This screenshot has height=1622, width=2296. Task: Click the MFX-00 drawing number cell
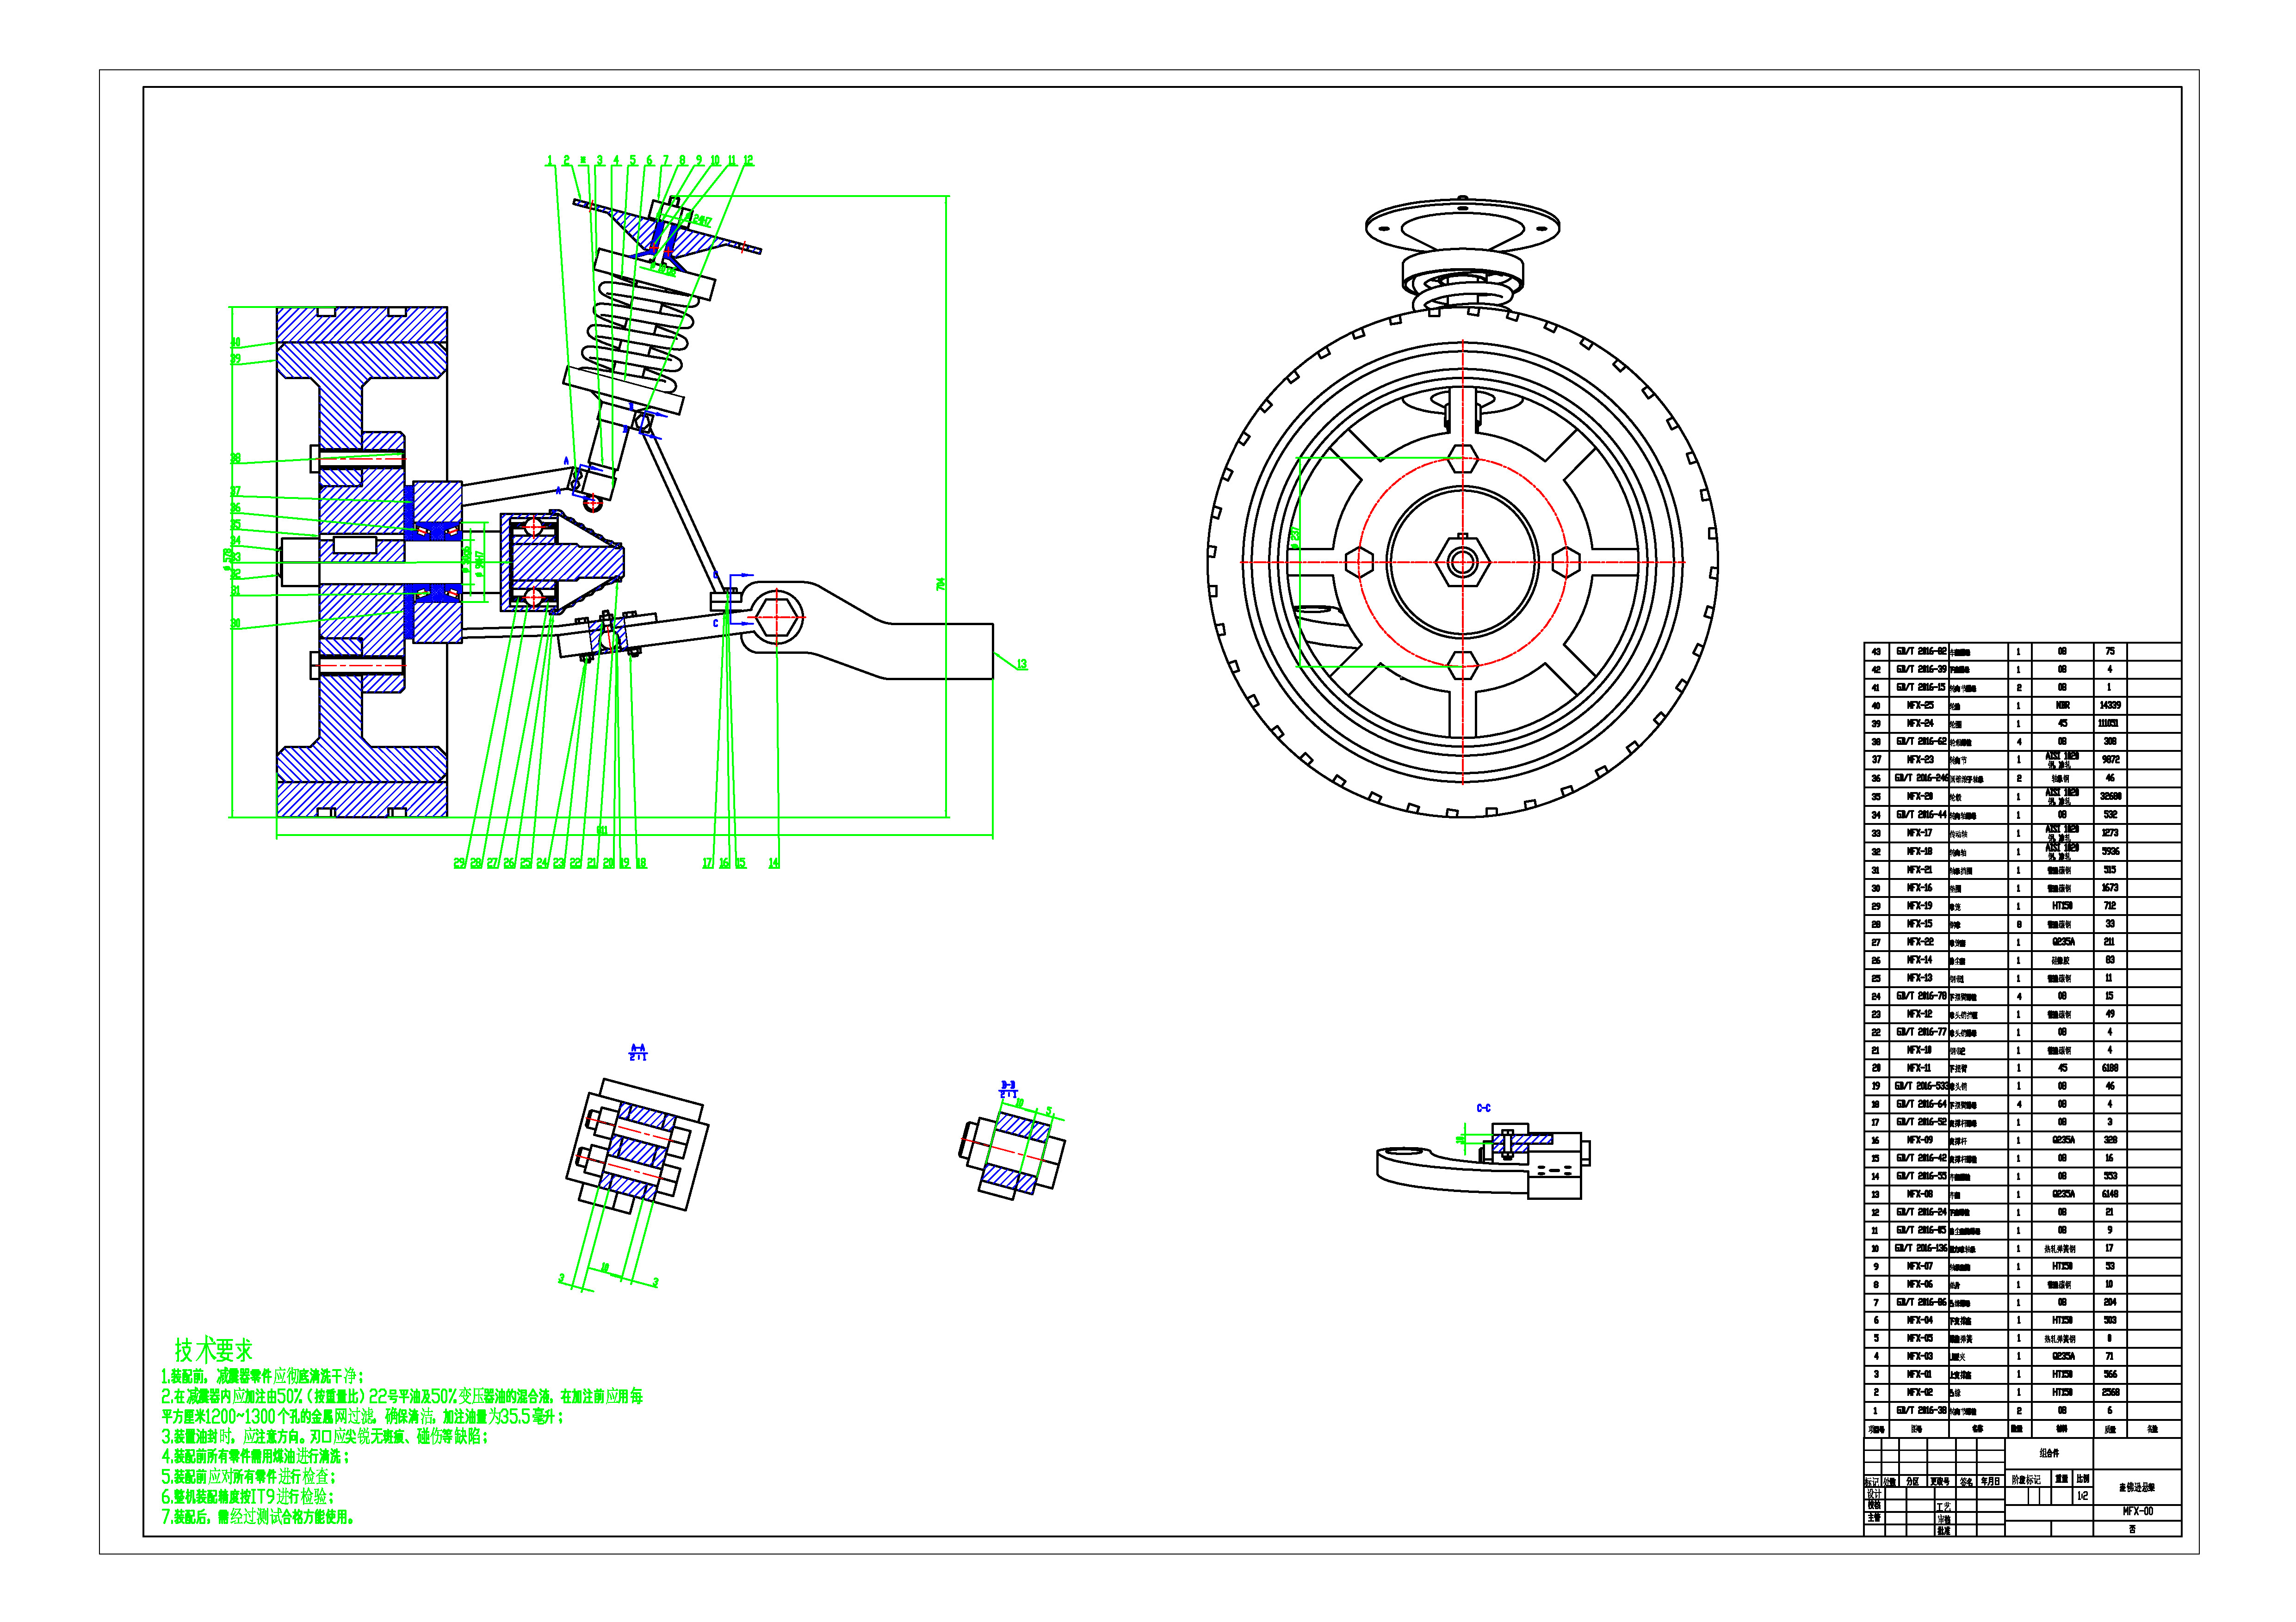(2137, 1512)
